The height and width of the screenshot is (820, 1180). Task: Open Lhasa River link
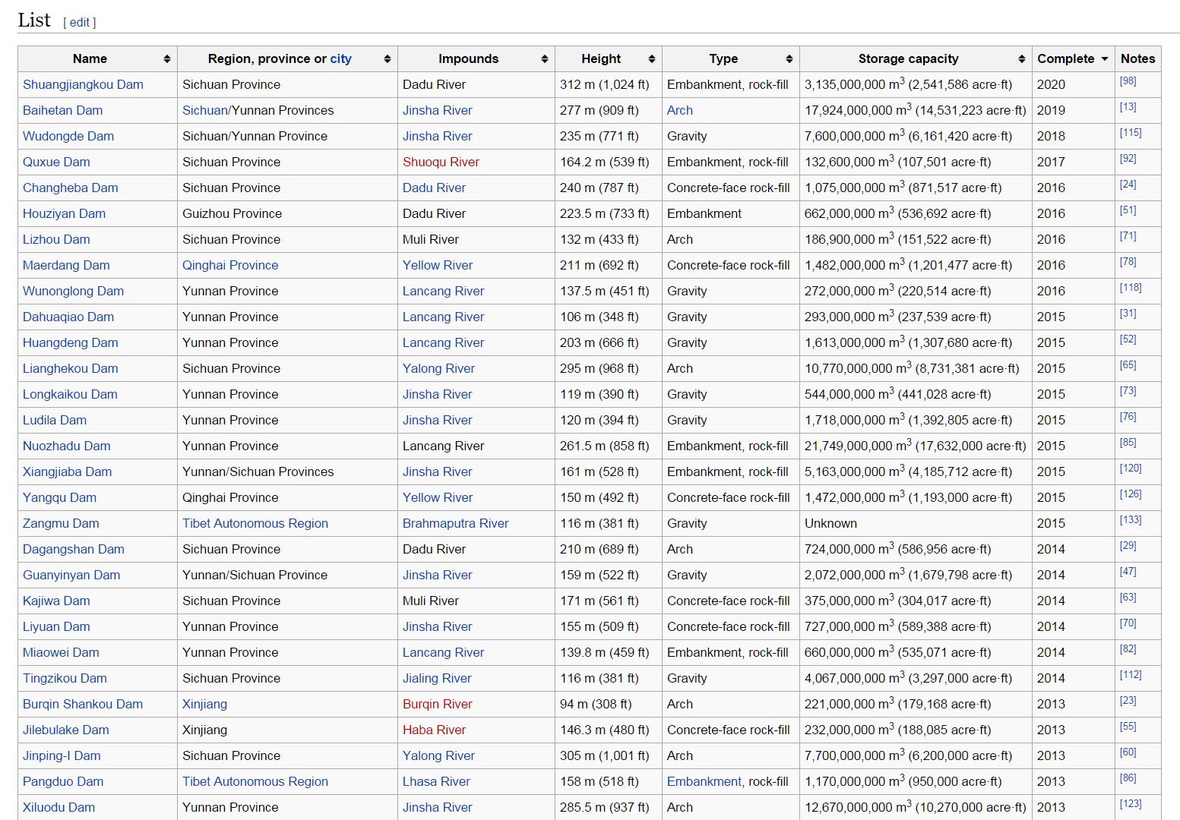point(436,782)
